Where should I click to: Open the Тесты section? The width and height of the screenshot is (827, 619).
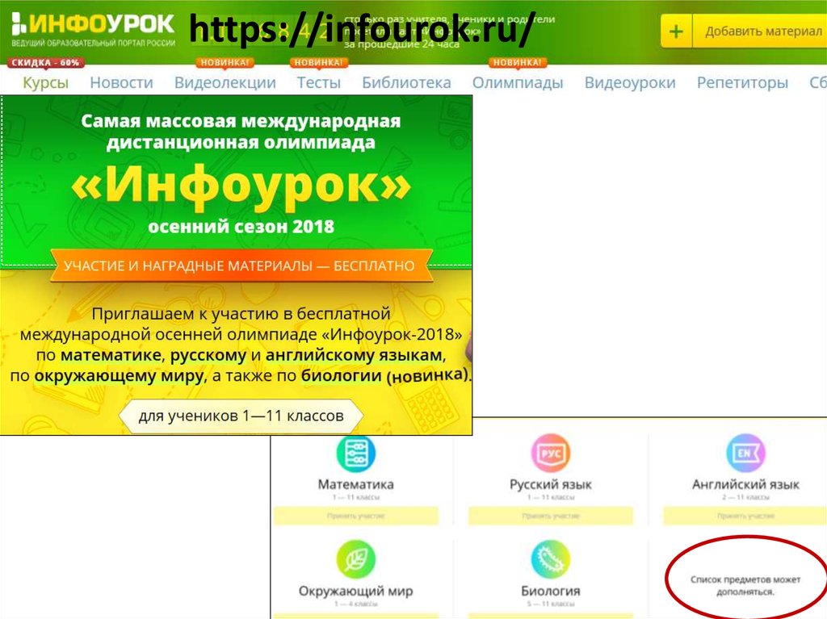coord(318,82)
